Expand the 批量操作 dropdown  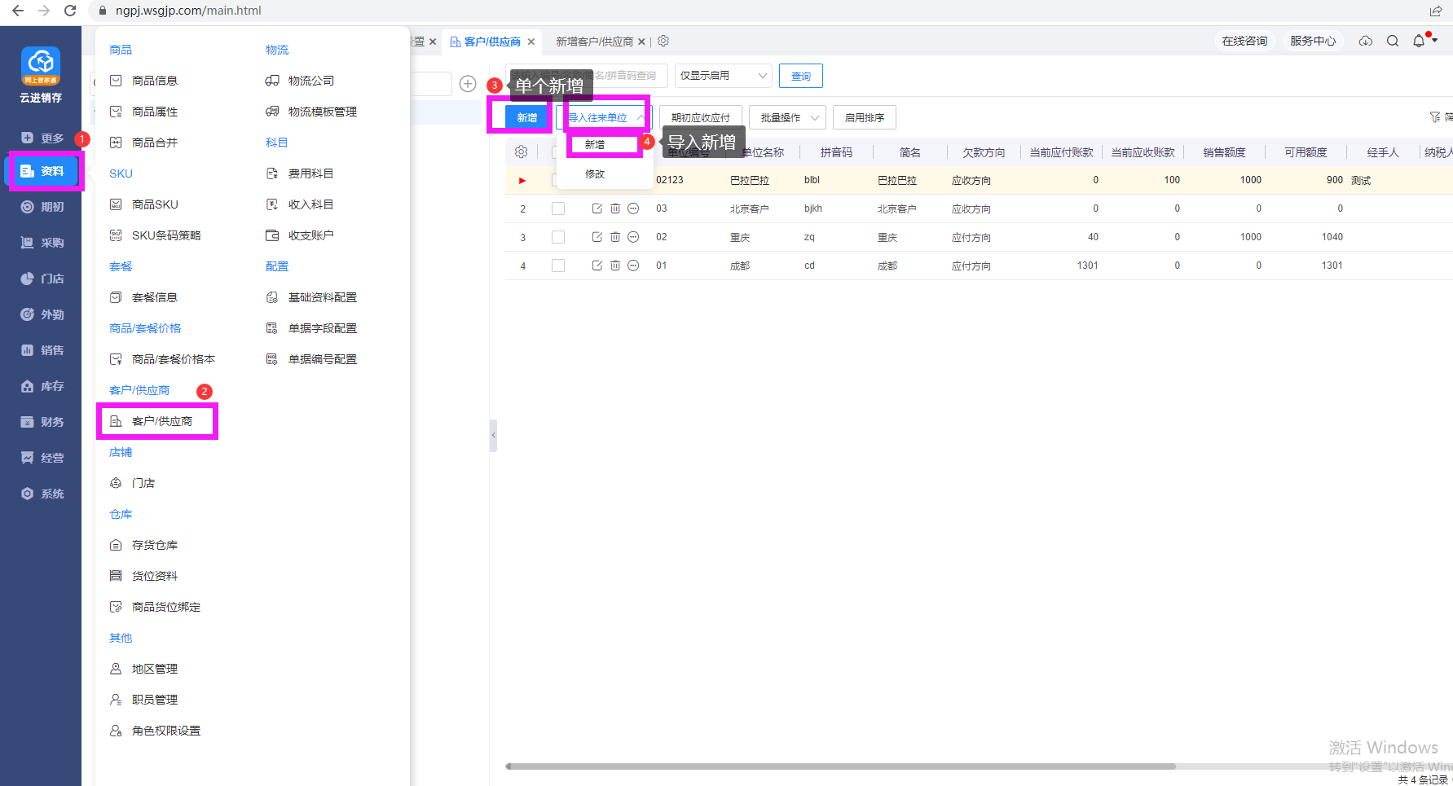coord(788,118)
